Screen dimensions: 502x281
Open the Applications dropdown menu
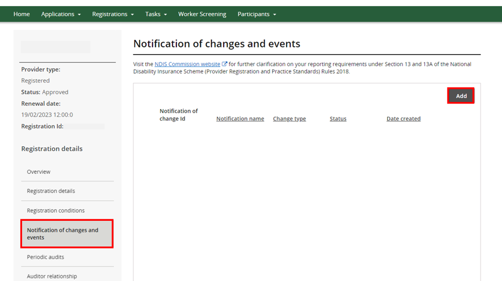[61, 14]
